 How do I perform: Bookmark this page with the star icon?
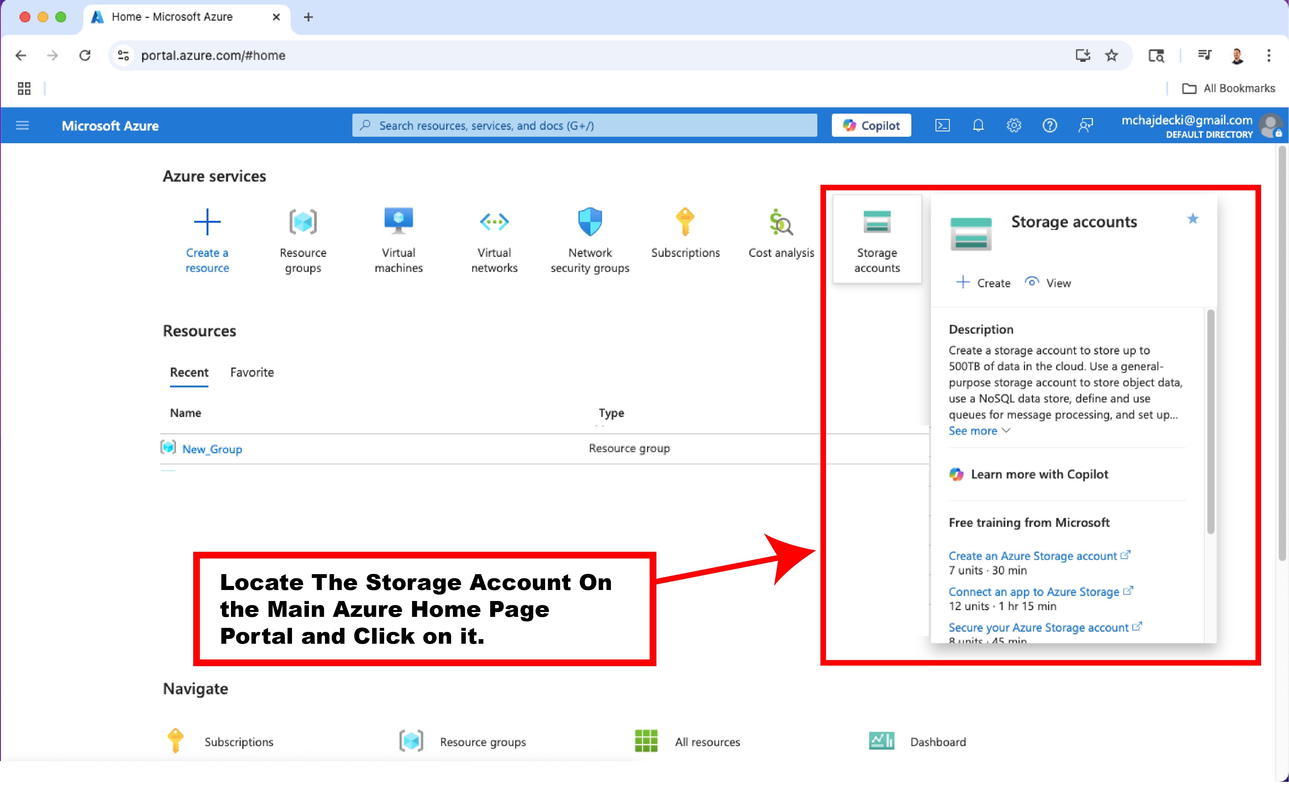click(1111, 55)
